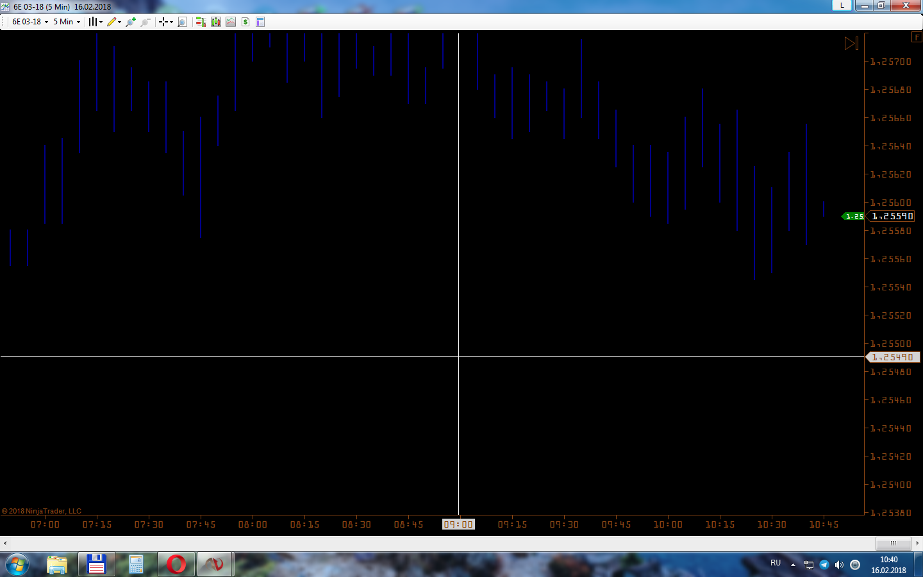Image resolution: width=923 pixels, height=577 pixels.
Task: Click the scrollbar left arrow
Action: pyautogui.click(x=5, y=543)
